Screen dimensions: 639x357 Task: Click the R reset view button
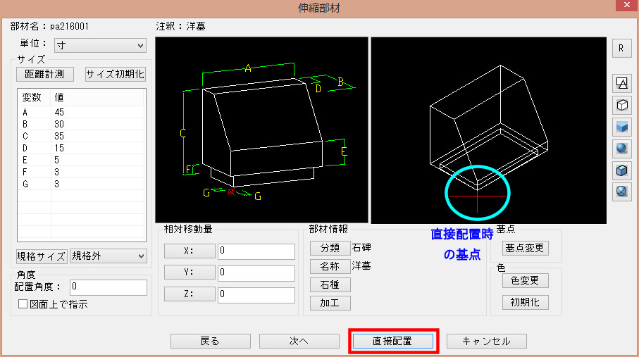click(x=621, y=48)
